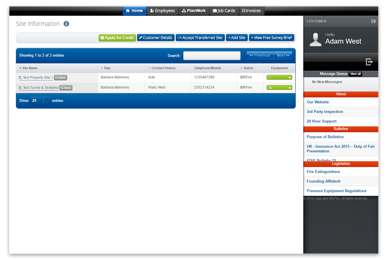The image size is (388, 260).
Task: Open the 24 Hour Support link
Action: pos(321,121)
